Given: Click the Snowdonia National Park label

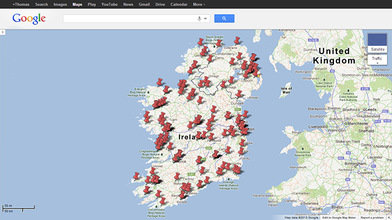Looking at the screenshot, I should [303, 154].
